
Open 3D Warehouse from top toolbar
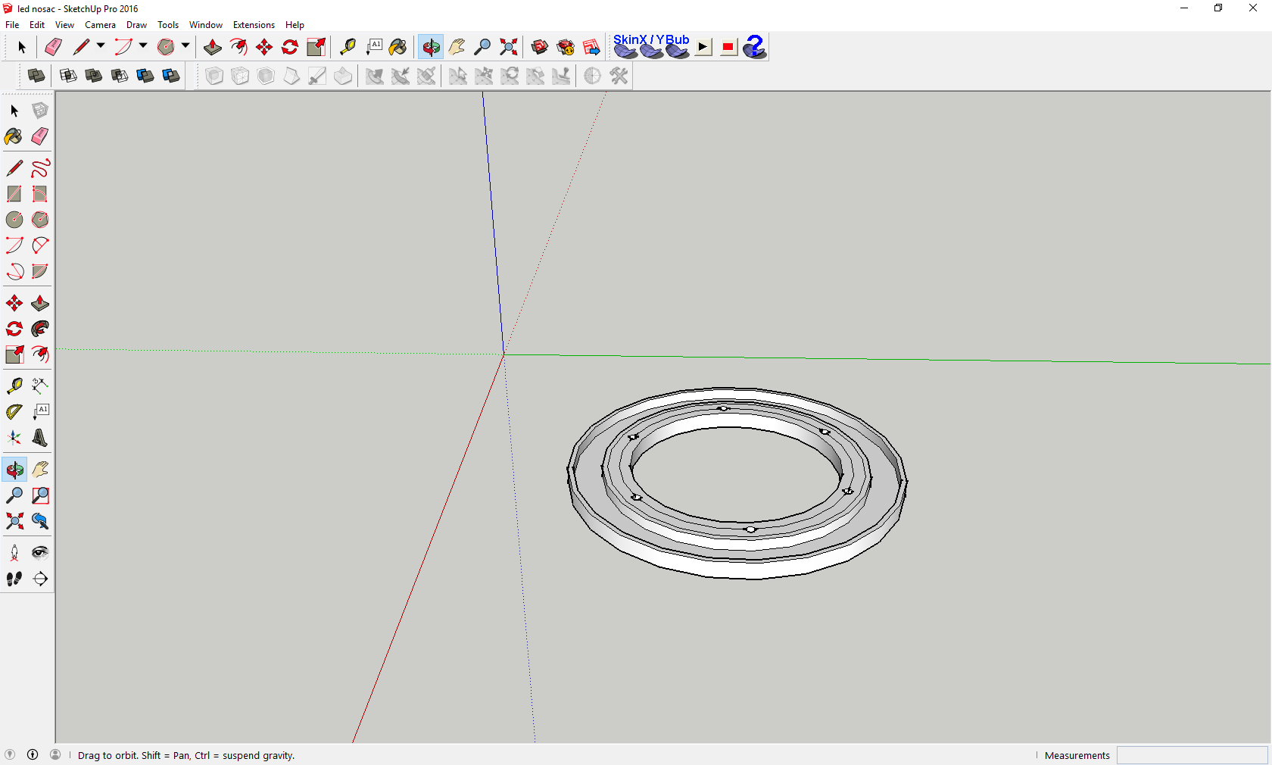coord(540,47)
